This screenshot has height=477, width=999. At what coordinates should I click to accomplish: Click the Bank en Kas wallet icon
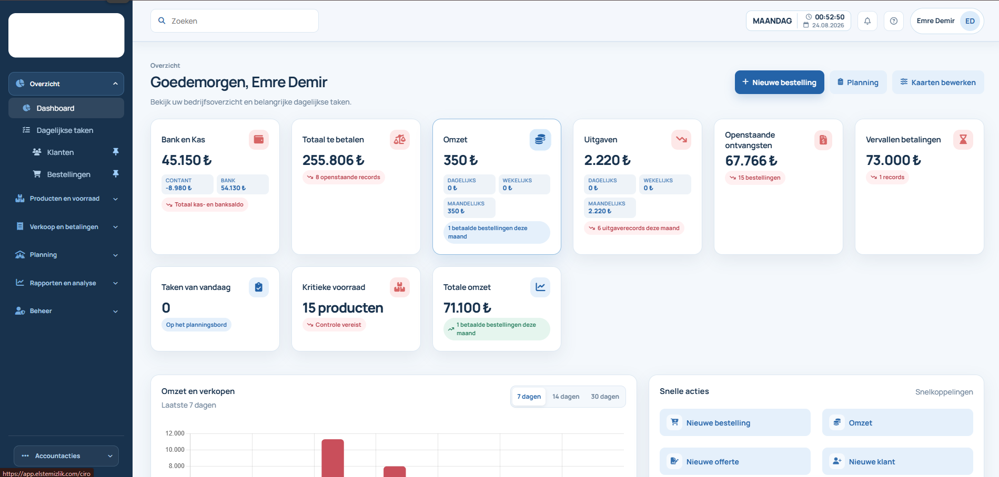coord(259,140)
